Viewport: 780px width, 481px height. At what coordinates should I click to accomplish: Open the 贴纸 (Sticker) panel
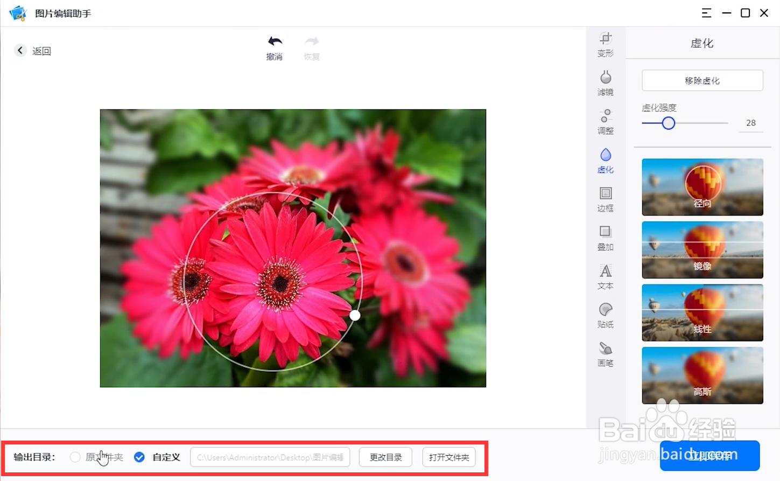click(605, 316)
